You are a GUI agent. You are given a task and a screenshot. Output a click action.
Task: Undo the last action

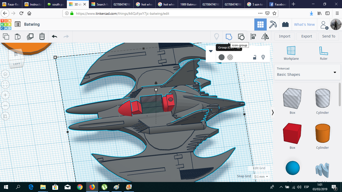54,36
